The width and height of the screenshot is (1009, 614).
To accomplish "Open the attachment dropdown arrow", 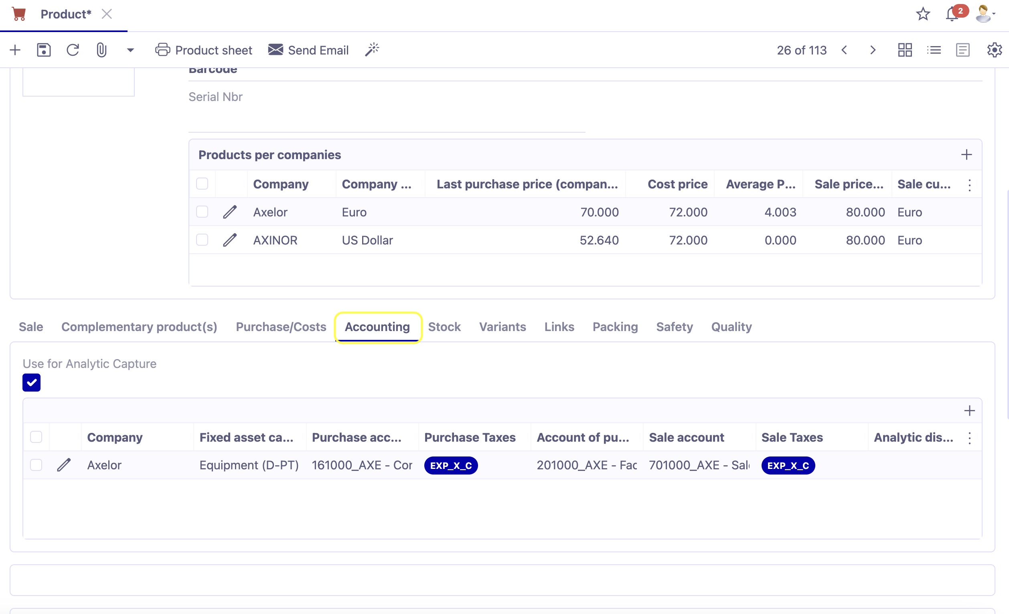I will (130, 50).
